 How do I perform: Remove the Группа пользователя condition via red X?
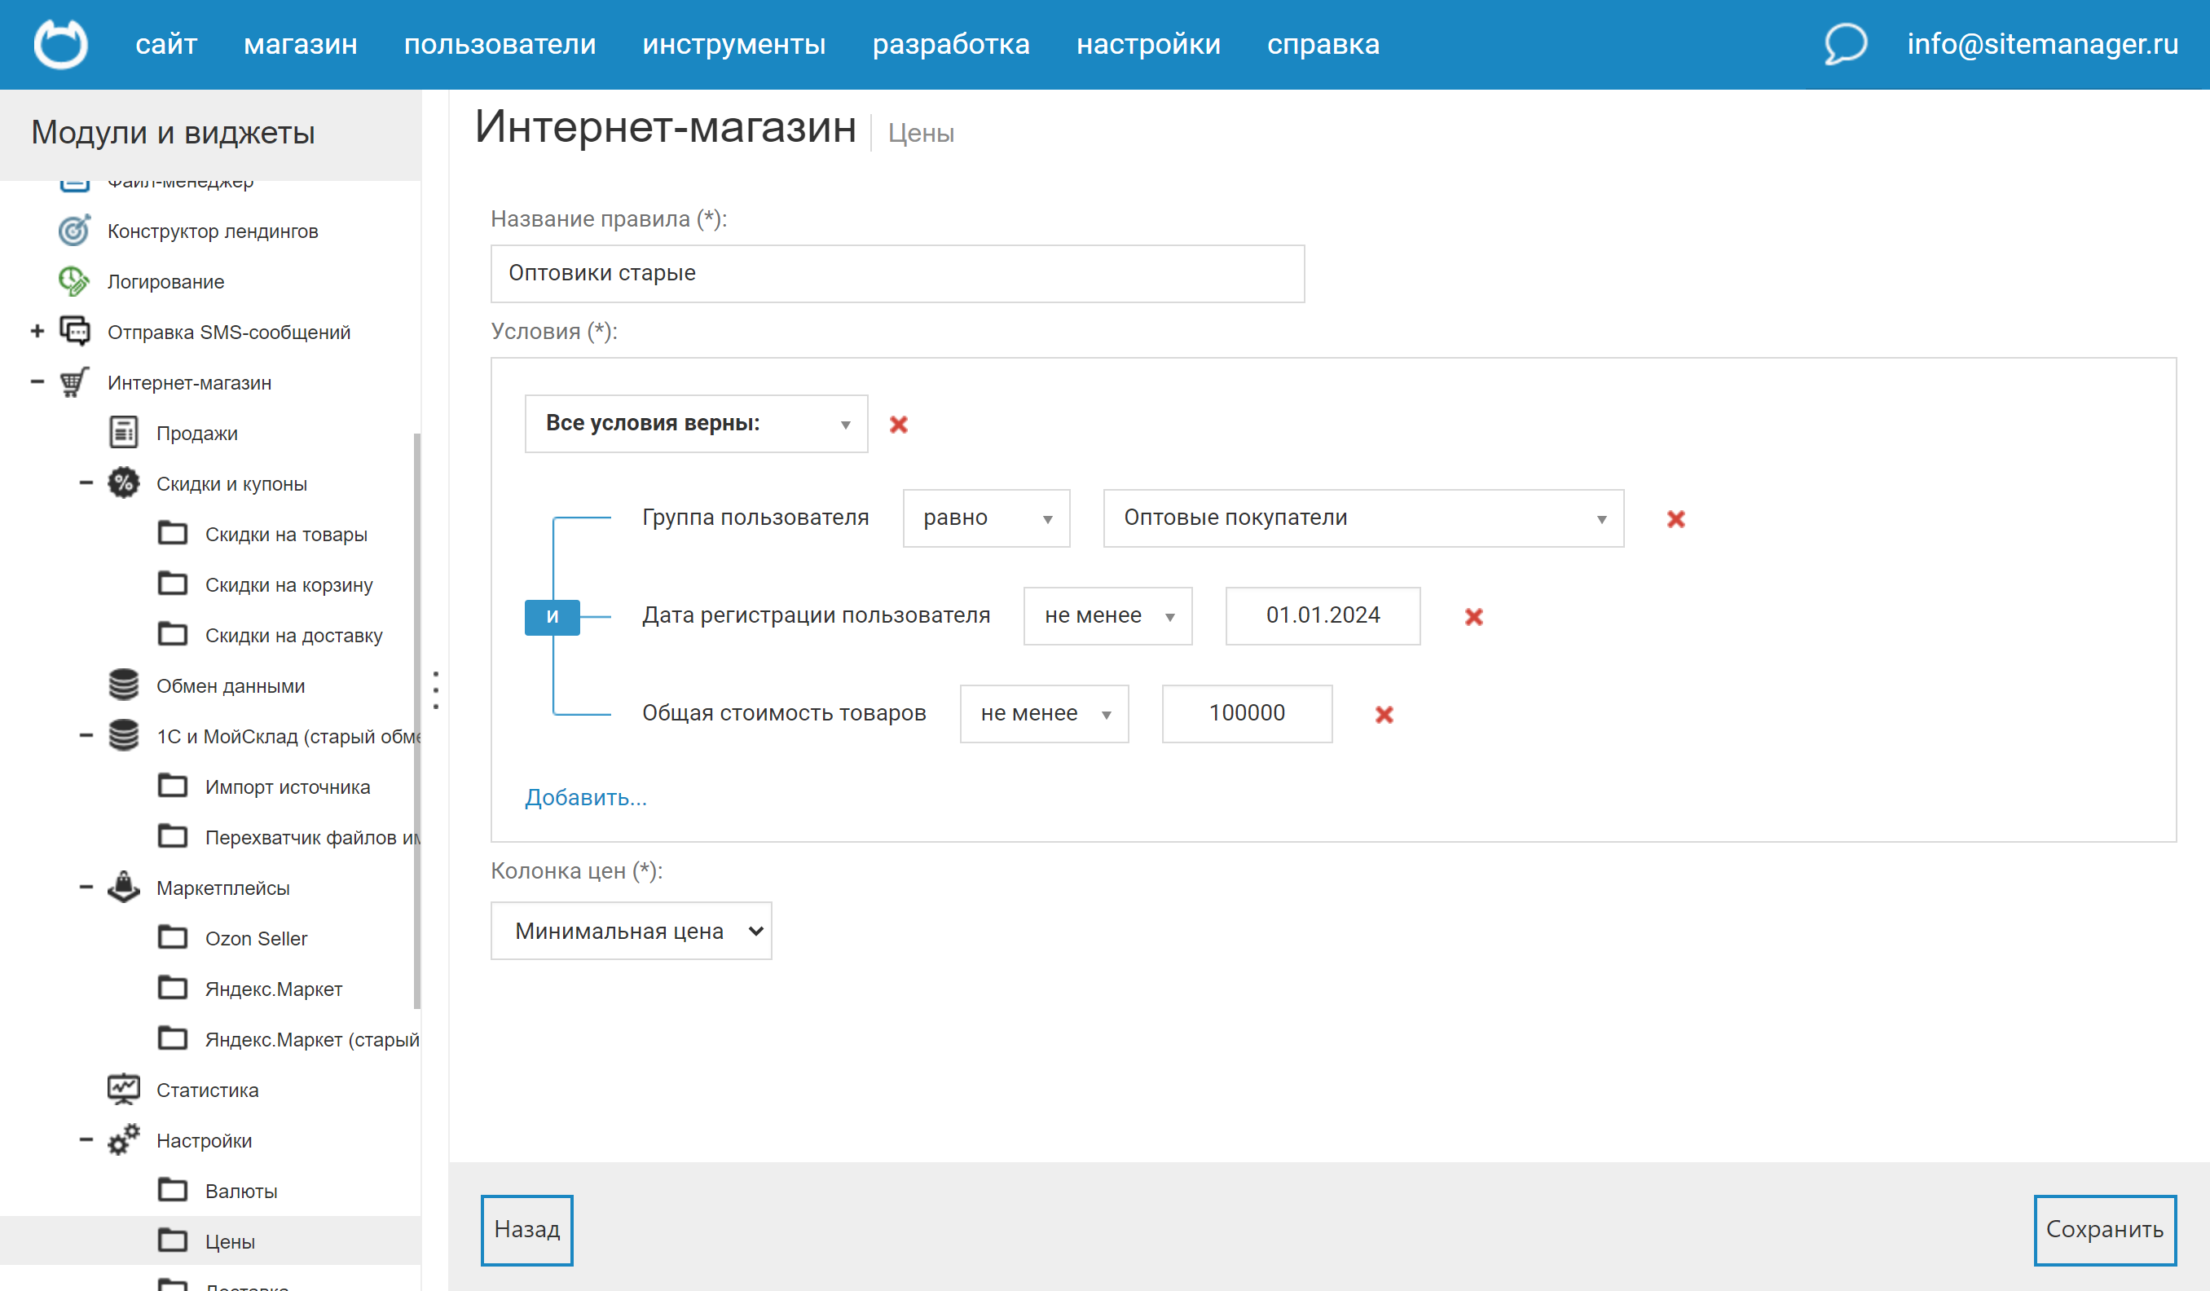tap(1676, 518)
